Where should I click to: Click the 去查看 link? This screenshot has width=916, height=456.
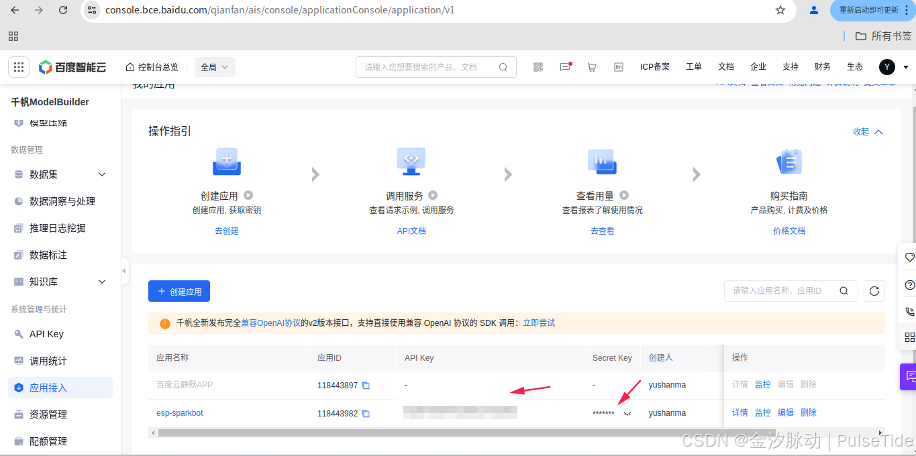click(602, 231)
